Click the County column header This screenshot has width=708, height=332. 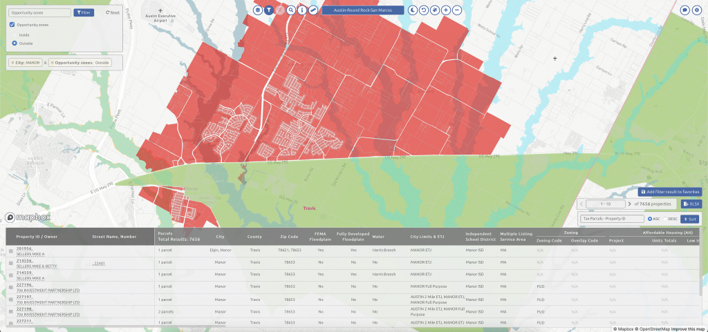[254, 237]
